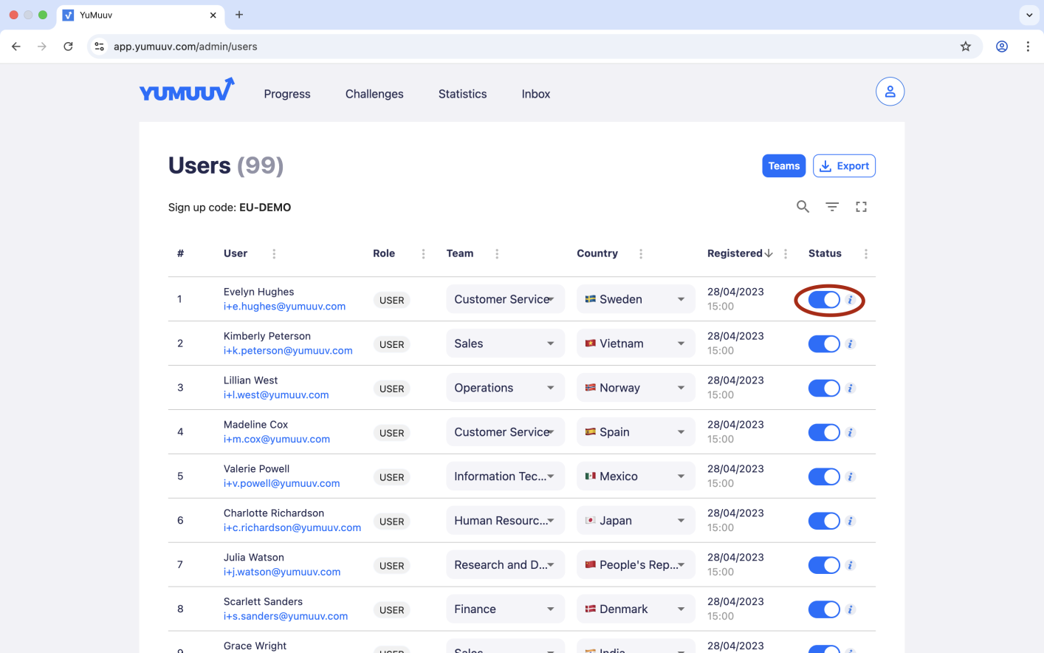This screenshot has height=653, width=1044.
Task: Open email link i+e.hughes@yumuuv.com
Action: point(284,307)
